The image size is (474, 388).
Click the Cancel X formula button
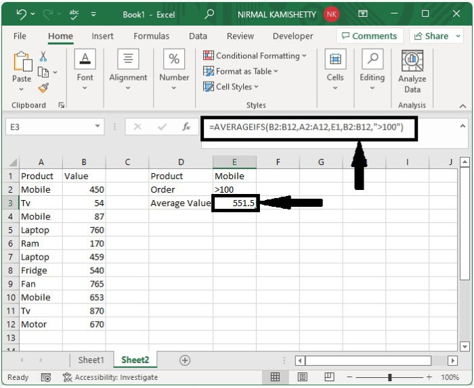(137, 126)
